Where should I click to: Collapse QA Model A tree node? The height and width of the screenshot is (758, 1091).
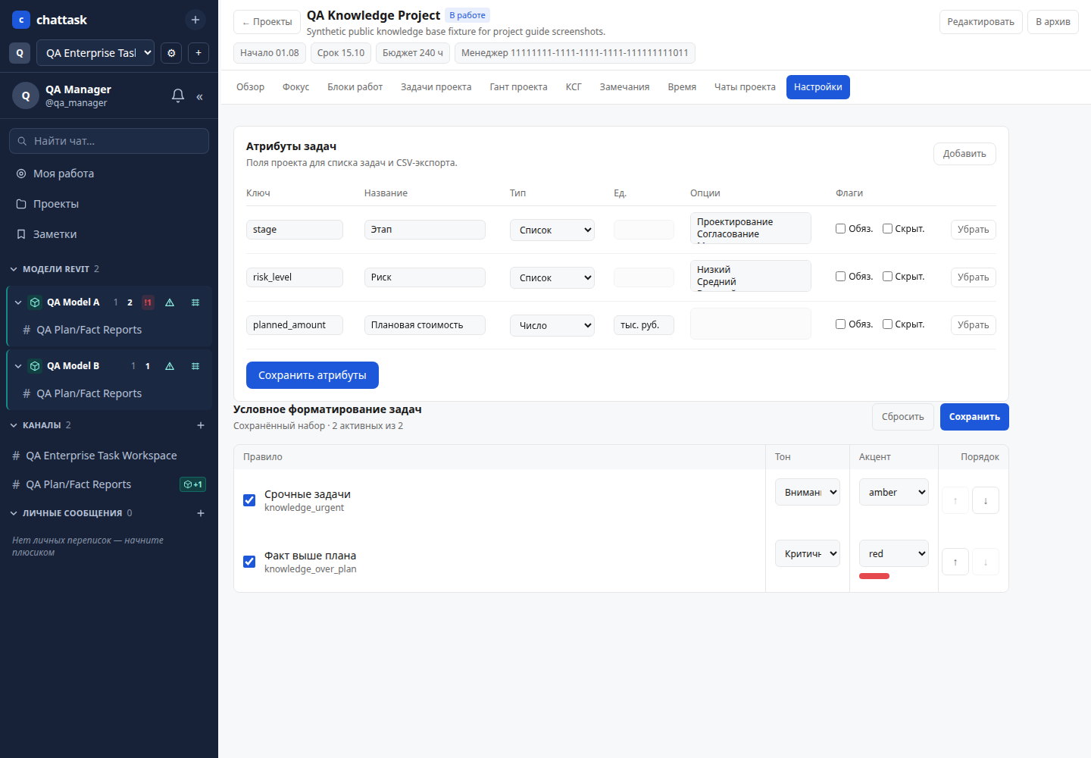coord(18,302)
